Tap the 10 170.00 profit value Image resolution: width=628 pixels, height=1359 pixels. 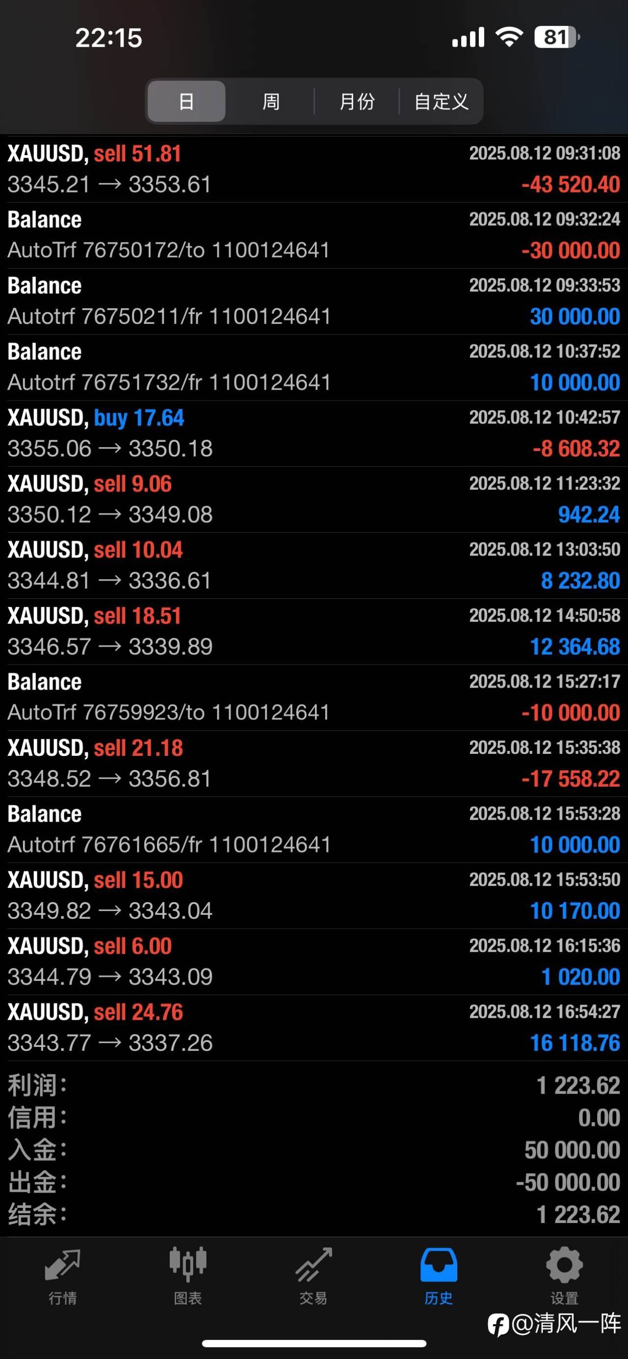pyautogui.click(x=575, y=911)
